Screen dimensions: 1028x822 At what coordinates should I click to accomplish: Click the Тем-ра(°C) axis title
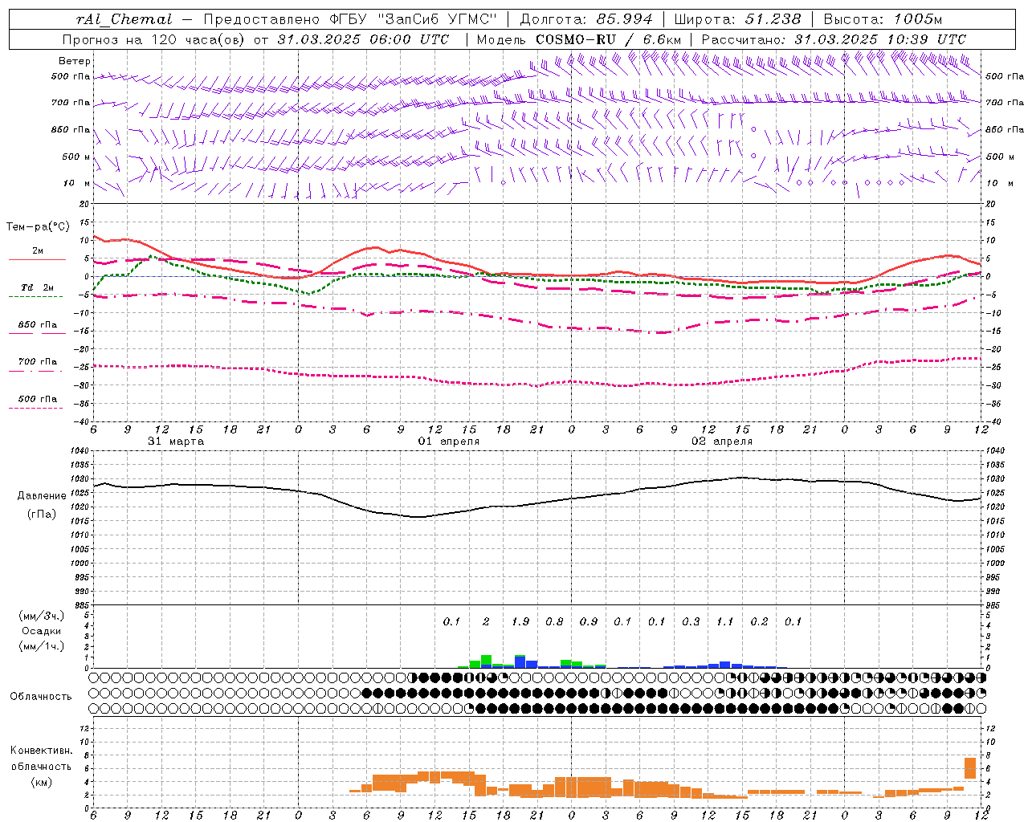tap(38, 227)
